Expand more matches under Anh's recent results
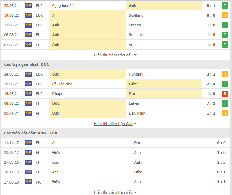 coord(115,55)
